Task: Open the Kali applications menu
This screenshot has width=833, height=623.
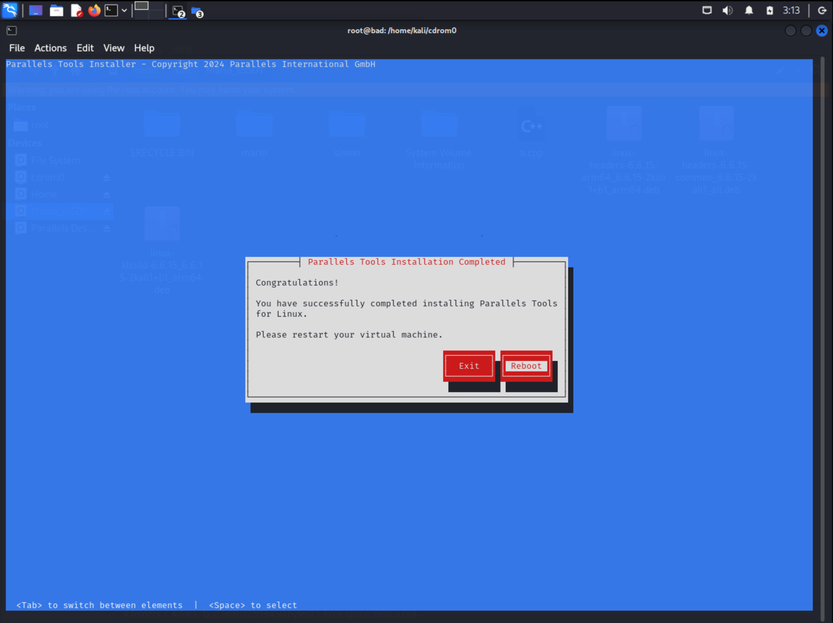Action: point(10,10)
